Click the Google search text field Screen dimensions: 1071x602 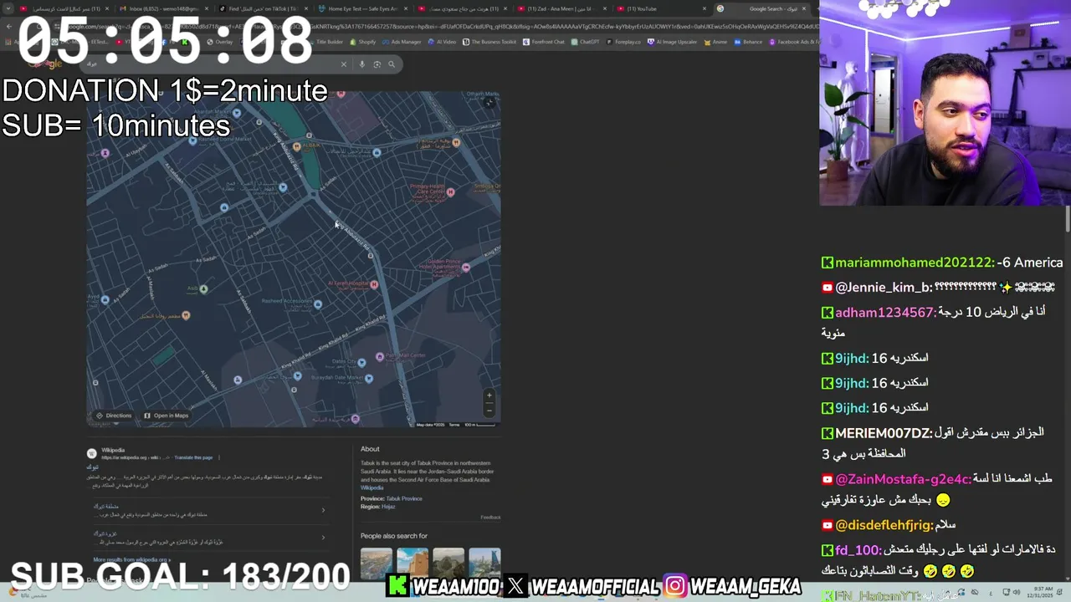coord(209,64)
